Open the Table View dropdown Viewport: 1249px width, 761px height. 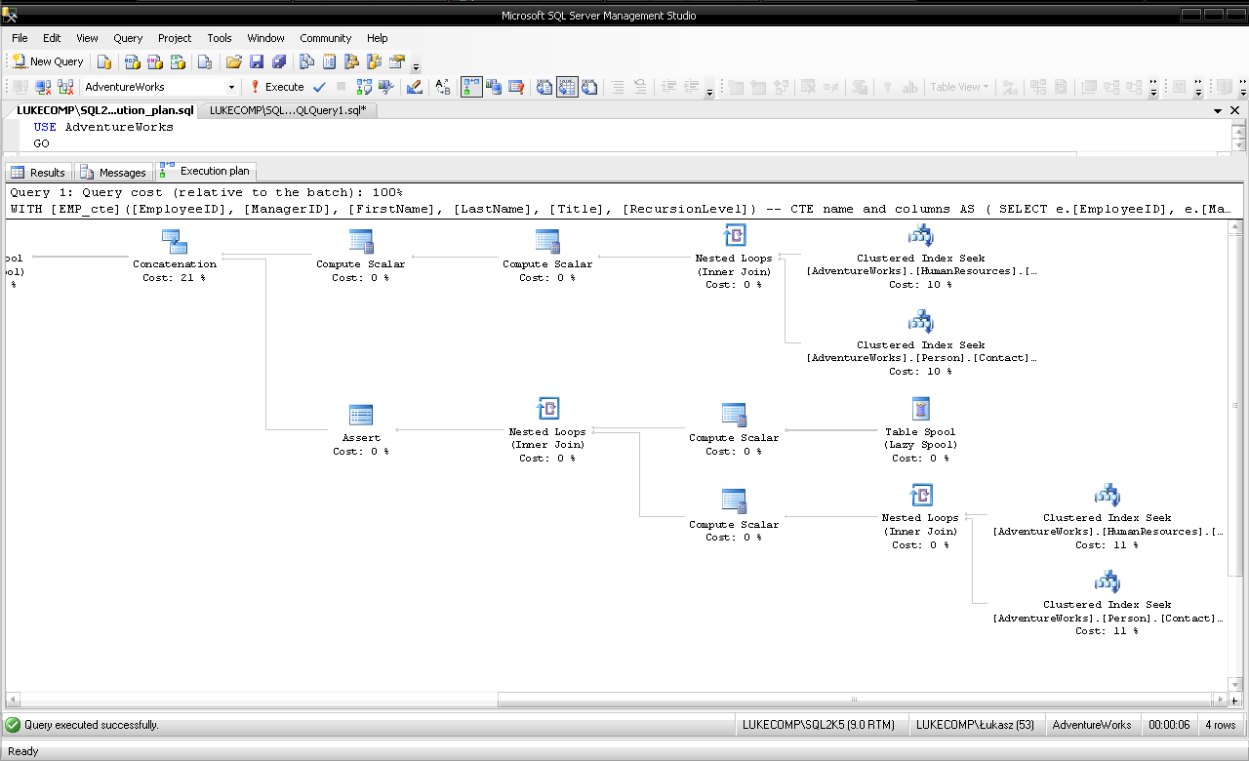tap(959, 87)
